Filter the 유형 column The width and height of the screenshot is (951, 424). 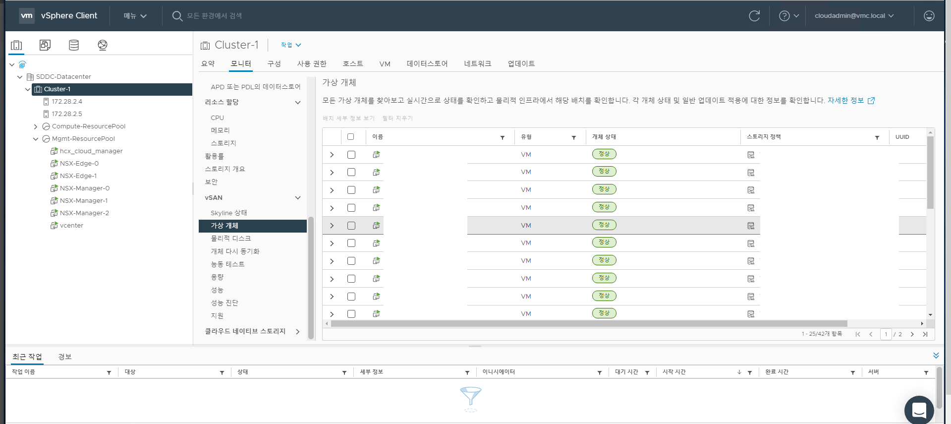pos(574,137)
